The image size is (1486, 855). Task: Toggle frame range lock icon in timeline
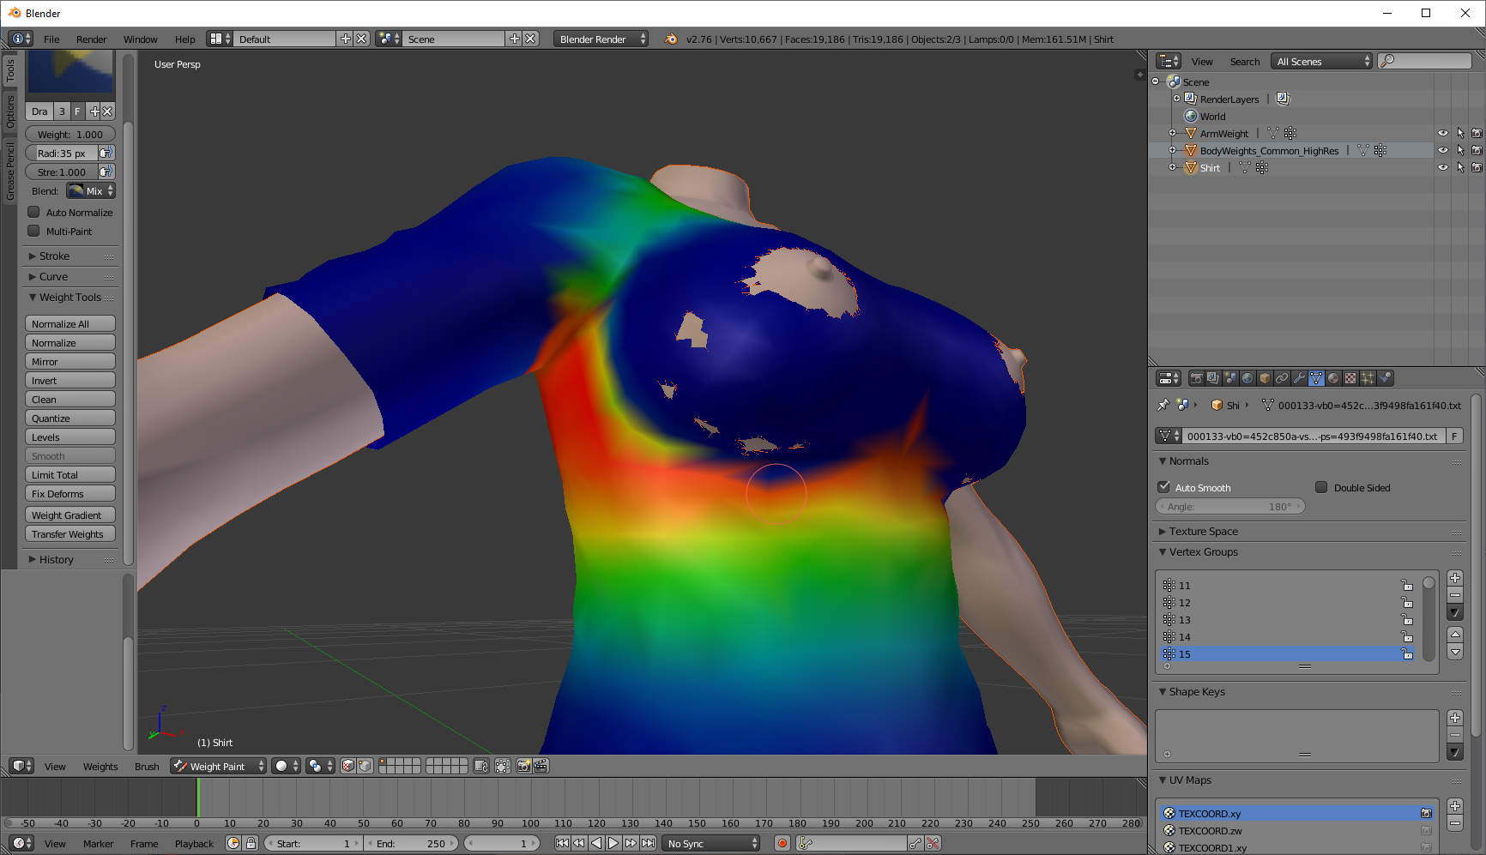[251, 843]
